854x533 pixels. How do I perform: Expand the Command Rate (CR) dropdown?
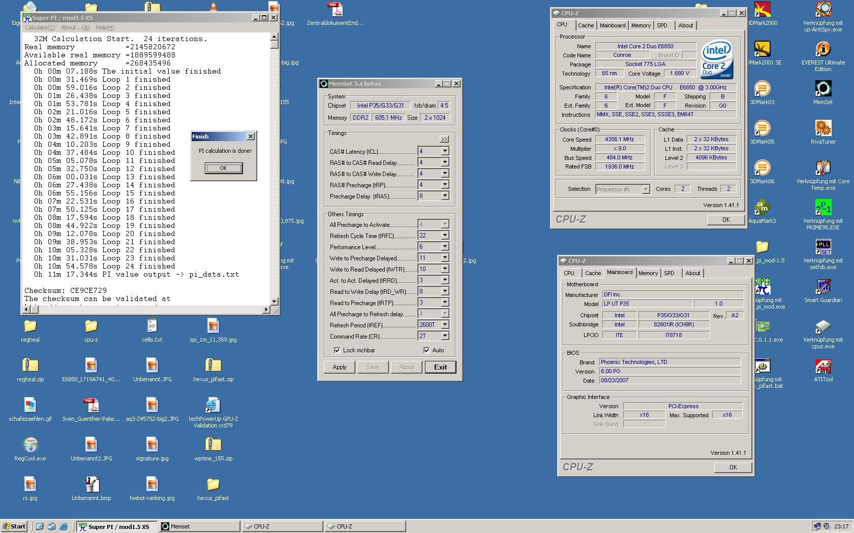click(445, 336)
